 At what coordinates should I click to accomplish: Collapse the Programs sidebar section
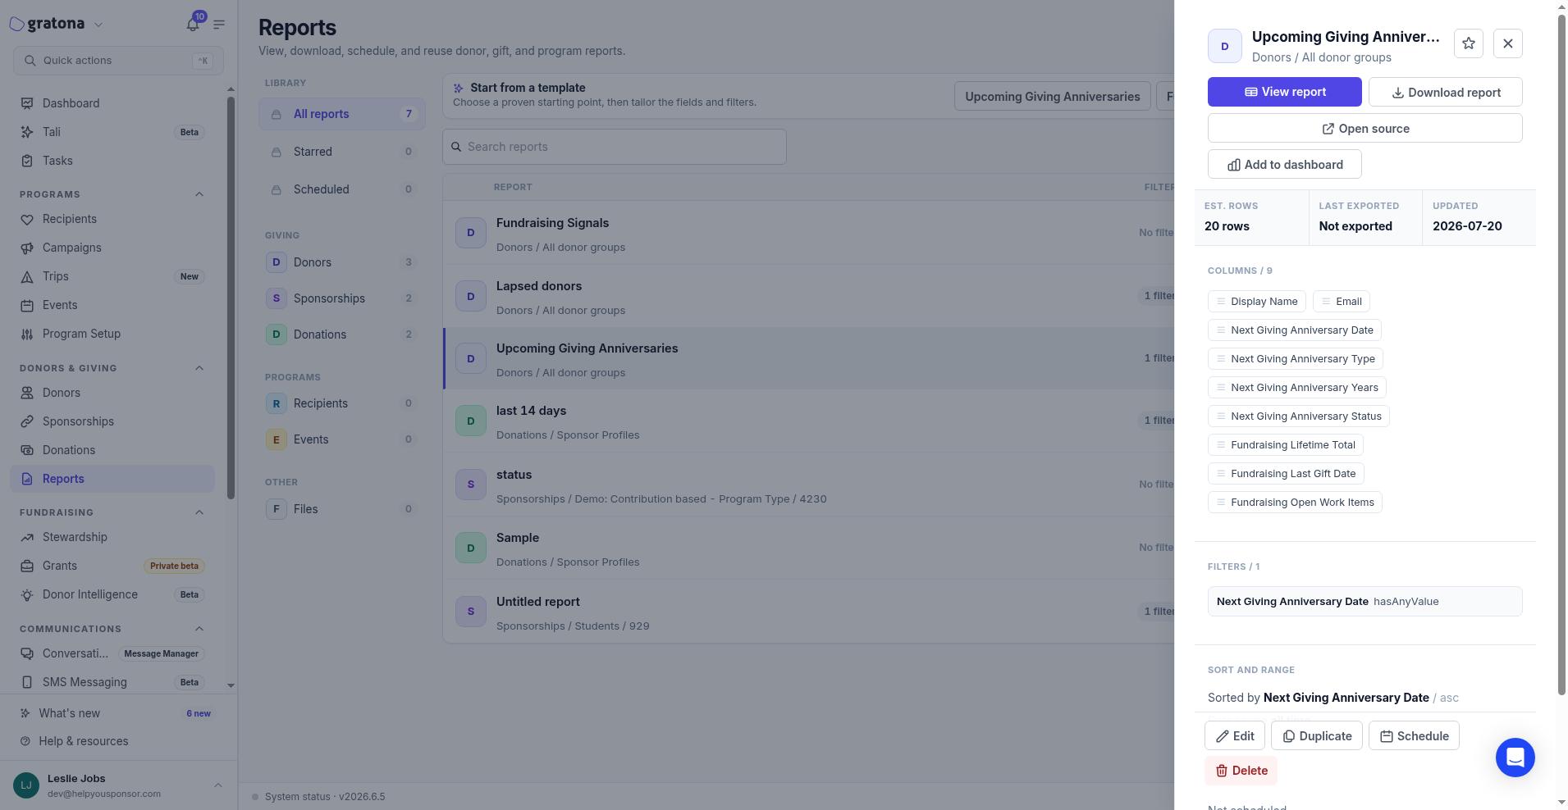[199, 194]
